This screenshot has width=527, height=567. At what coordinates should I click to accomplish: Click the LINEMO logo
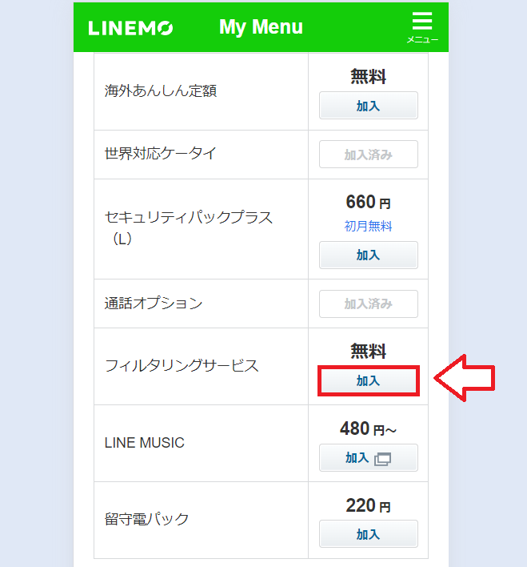(130, 28)
